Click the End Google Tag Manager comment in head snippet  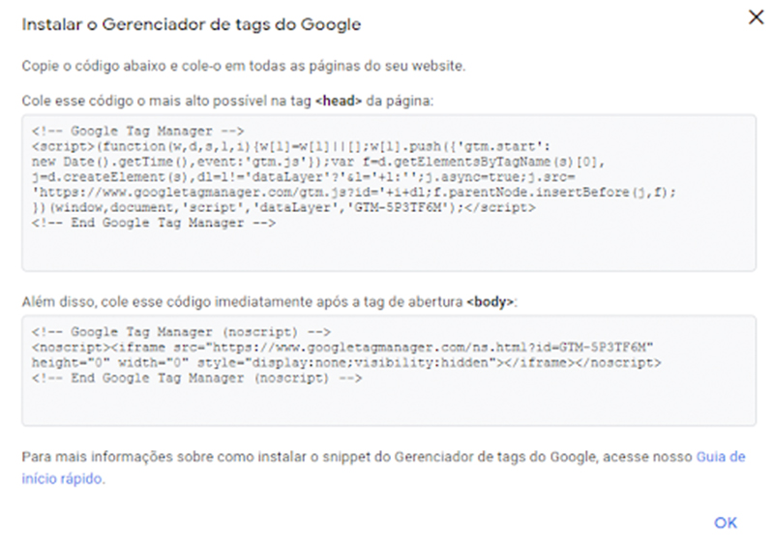154,223
